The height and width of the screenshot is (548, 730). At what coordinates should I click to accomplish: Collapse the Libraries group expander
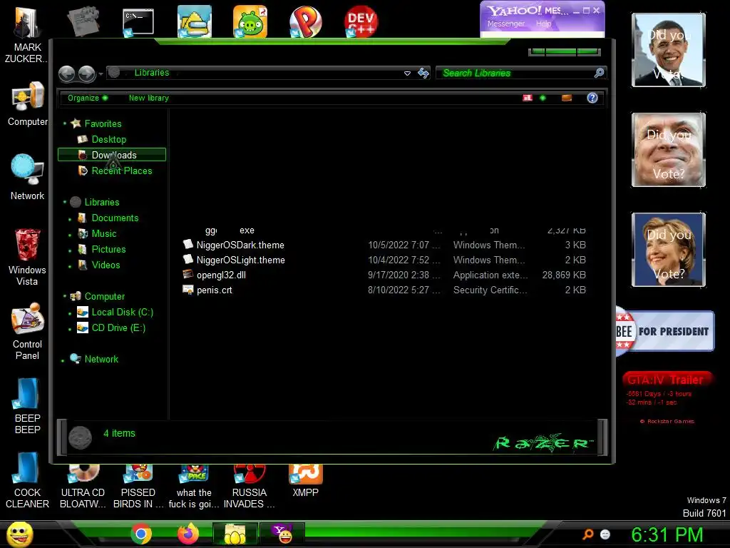tap(65, 202)
